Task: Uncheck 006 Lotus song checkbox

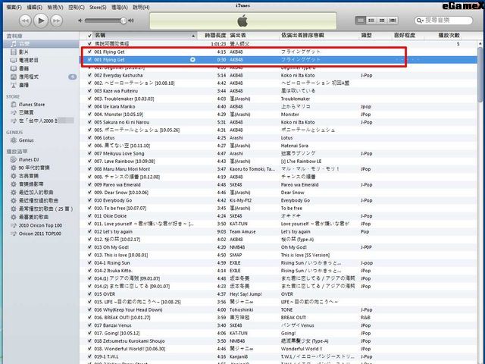Action: [x=89, y=138]
